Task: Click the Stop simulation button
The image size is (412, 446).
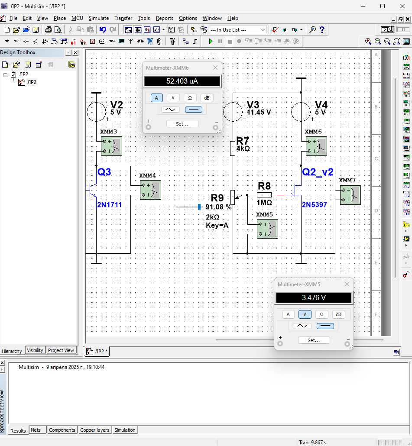Action: 230,42
